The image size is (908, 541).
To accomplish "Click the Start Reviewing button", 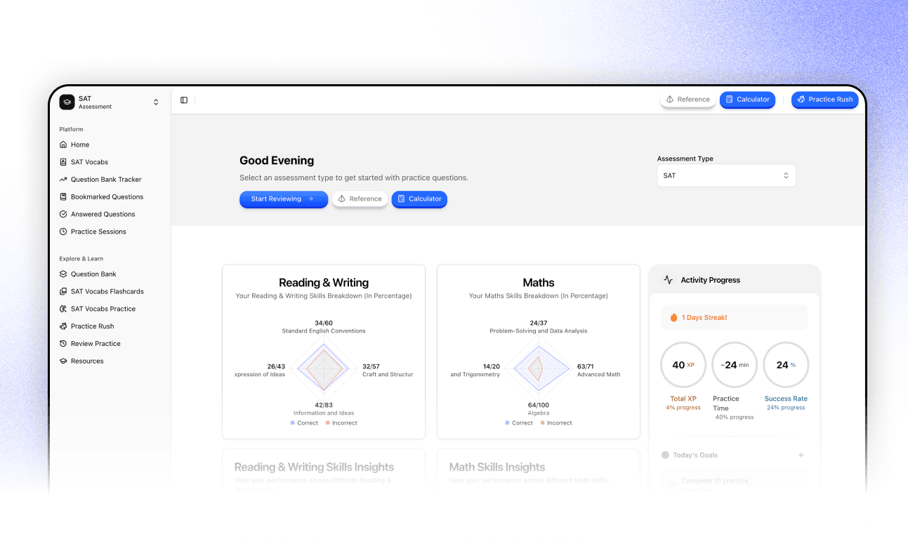I will (x=284, y=199).
